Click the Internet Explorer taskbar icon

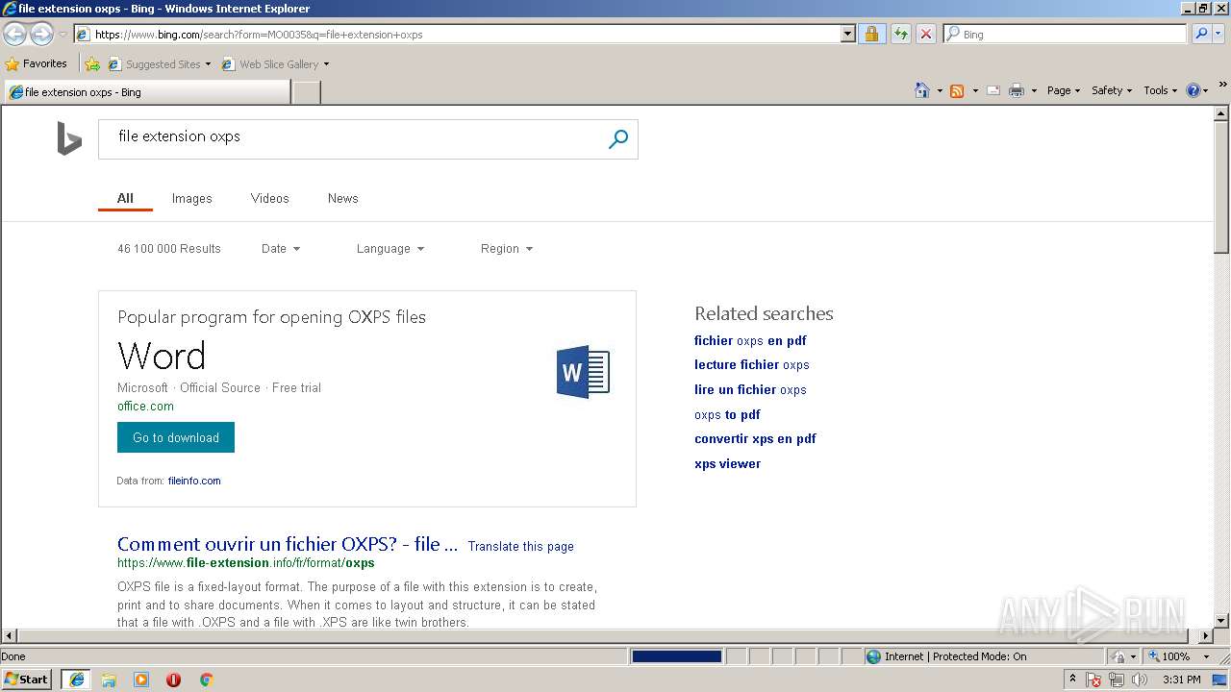pos(76,680)
